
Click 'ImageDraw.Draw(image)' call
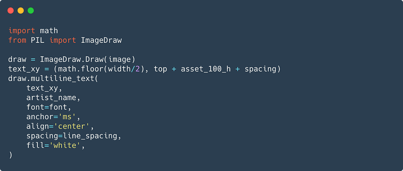[x=87, y=59]
